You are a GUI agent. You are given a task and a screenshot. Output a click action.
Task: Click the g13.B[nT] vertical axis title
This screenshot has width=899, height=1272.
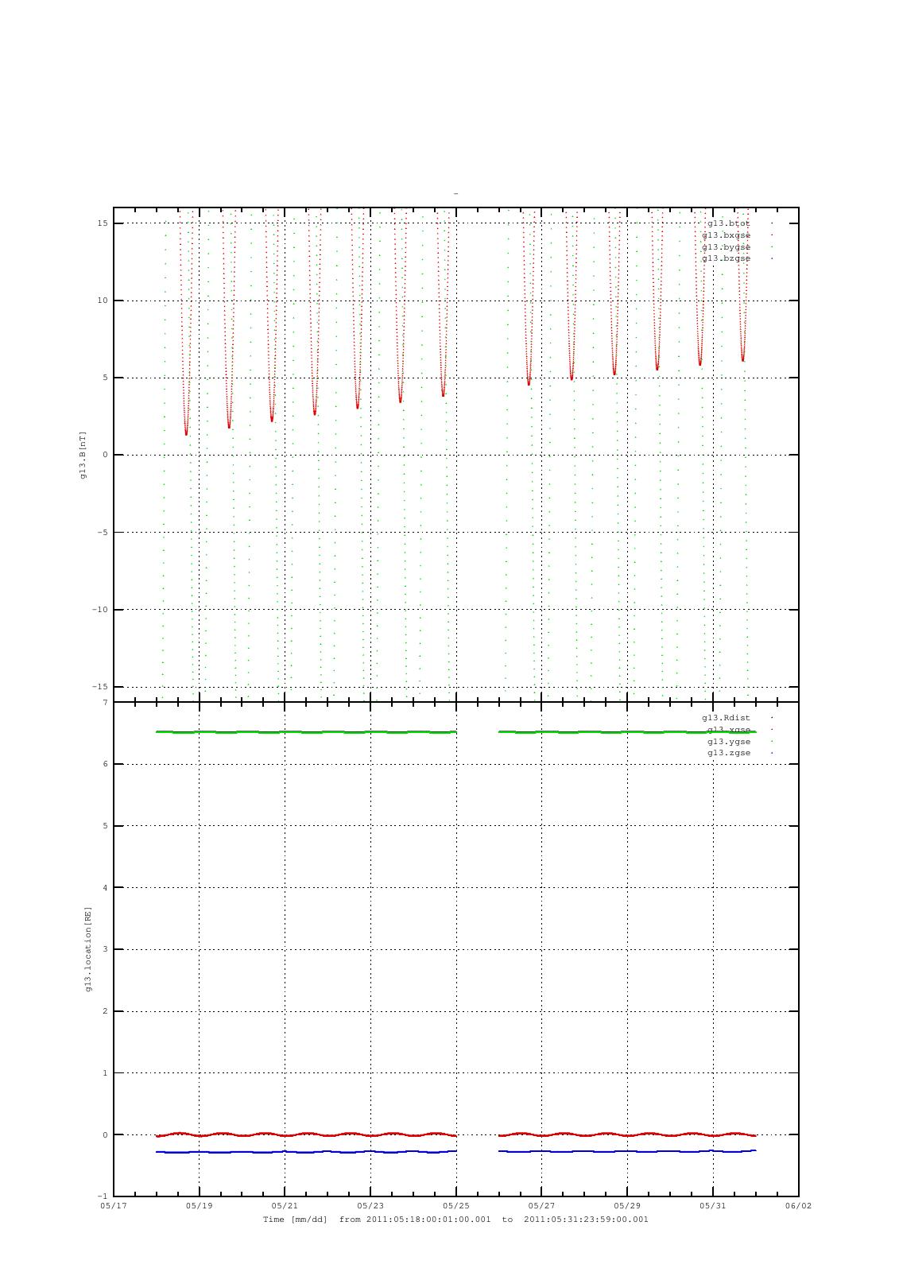tap(83, 455)
